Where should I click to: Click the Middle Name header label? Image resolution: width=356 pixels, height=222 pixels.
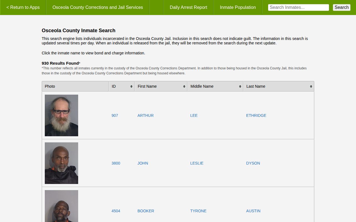[x=202, y=86]
